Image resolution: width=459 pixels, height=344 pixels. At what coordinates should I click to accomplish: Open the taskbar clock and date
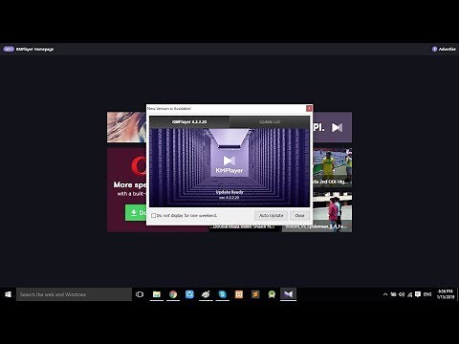446,294
